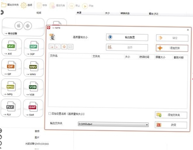Click the 移除 remove trash icon
Screen dimensions: 193x150
click(39, 6)
